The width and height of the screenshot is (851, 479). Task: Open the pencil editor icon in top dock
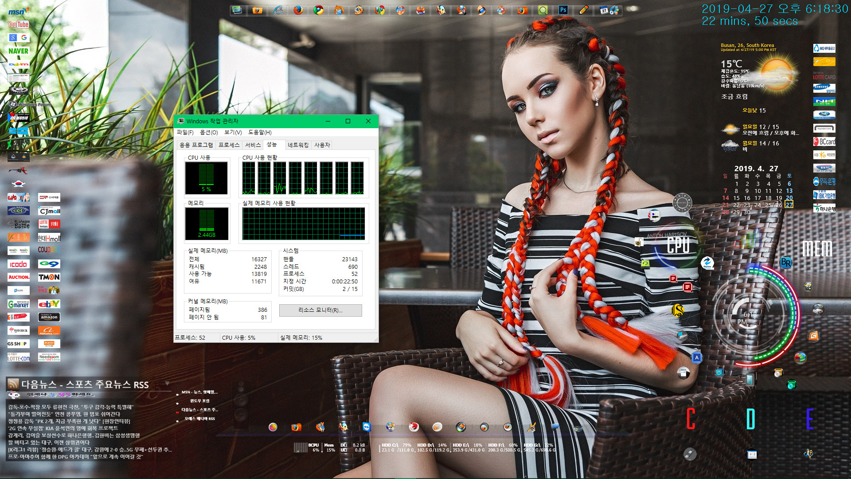tap(584, 10)
